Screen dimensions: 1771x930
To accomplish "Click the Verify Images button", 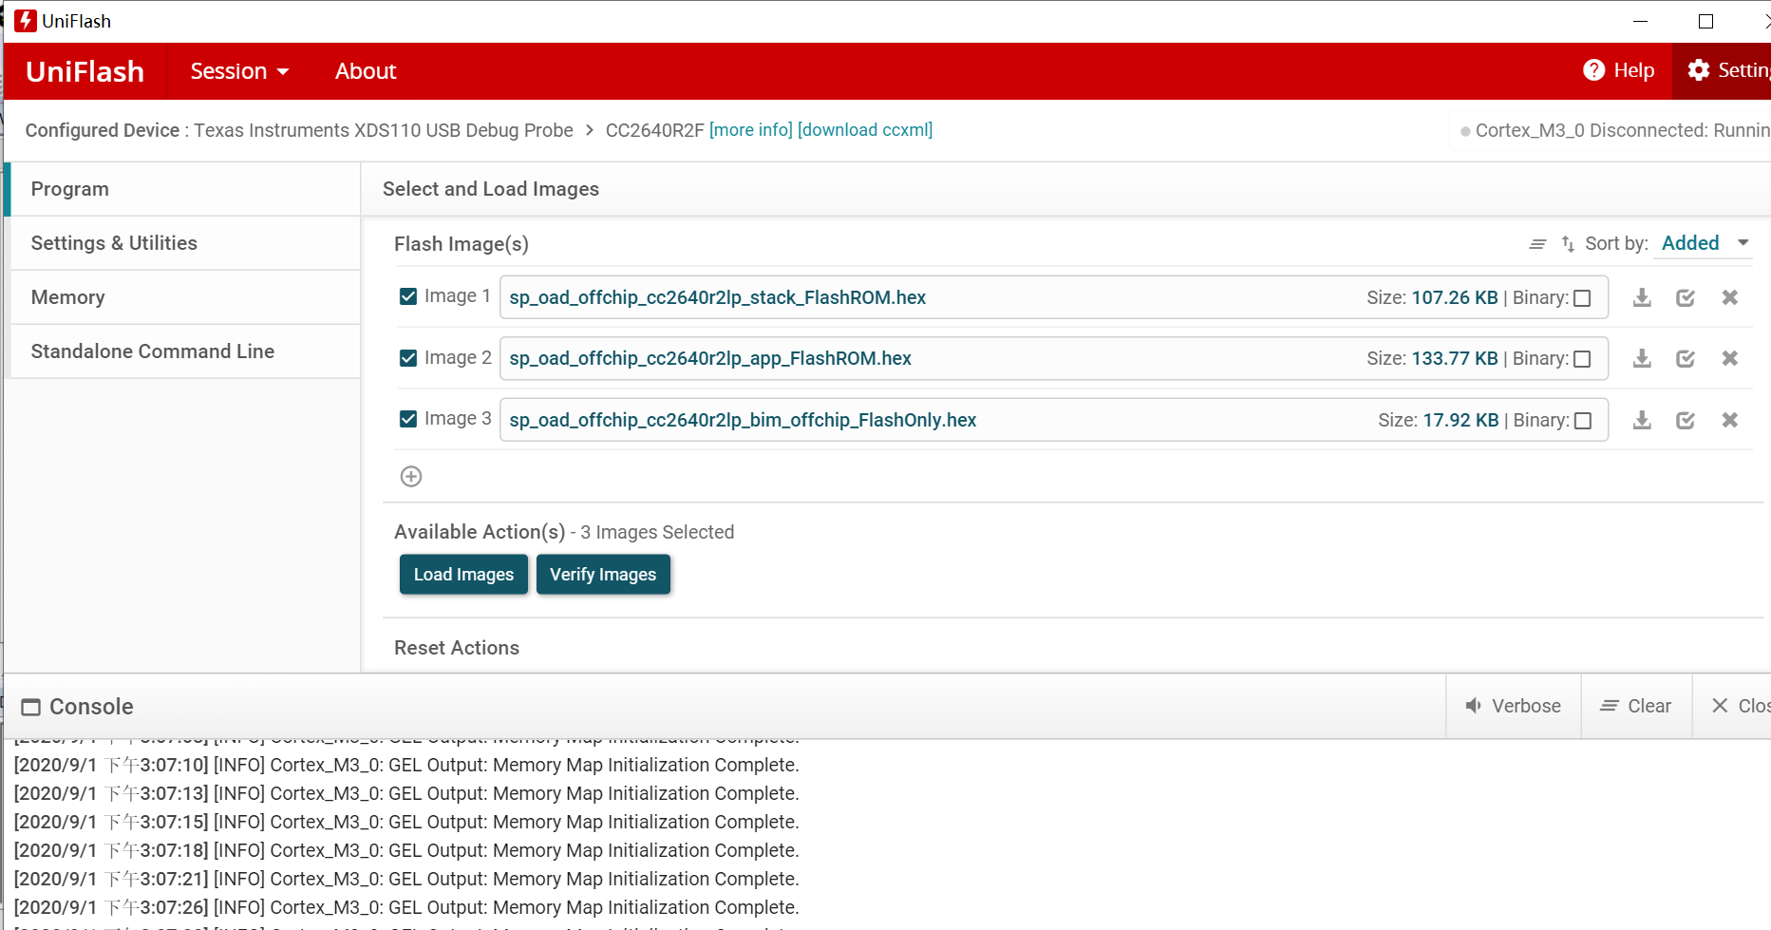I will click(x=603, y=575).
